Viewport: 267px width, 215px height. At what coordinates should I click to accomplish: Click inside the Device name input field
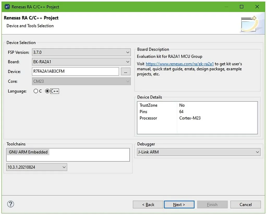(x=76, y=71)
